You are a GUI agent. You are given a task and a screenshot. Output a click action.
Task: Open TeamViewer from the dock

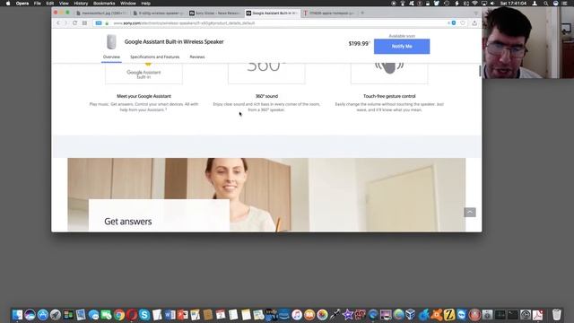[462, 315]
